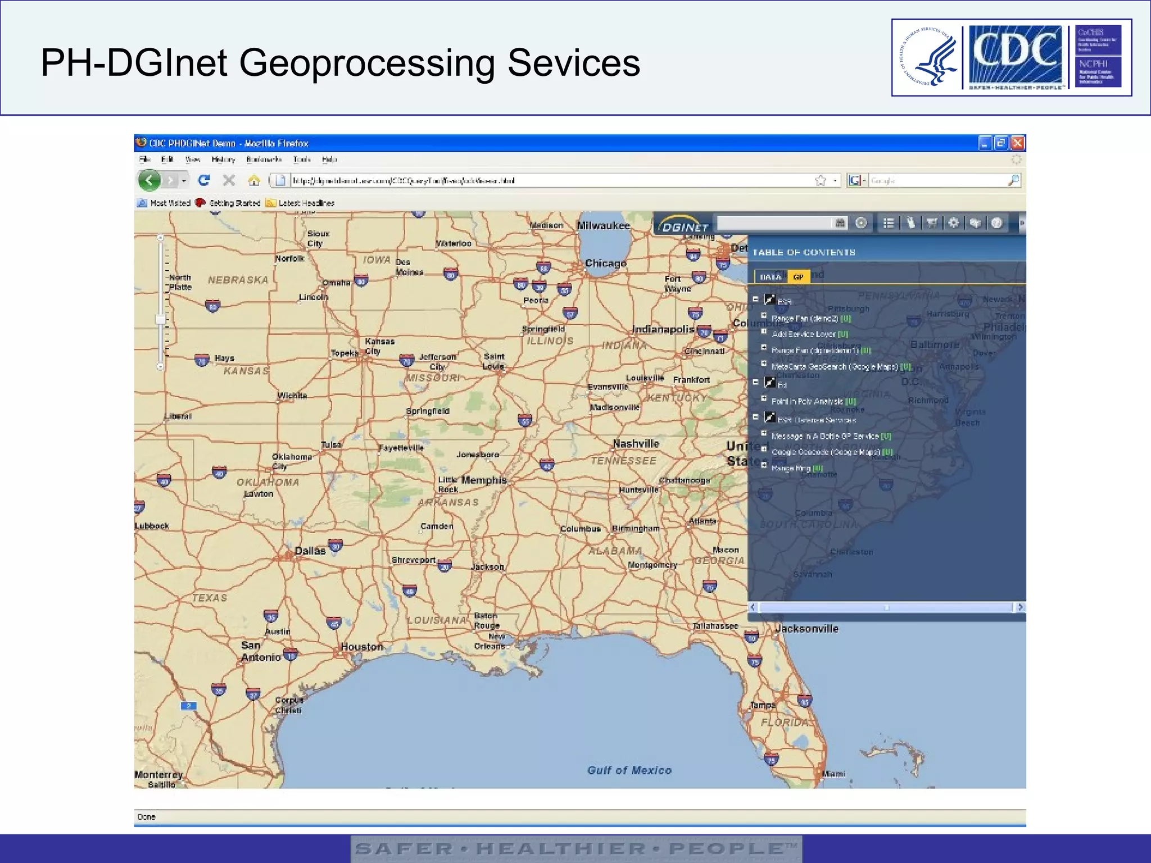The height and width of the screenshot is (863, 1151).
Task: Zoom out using bottom of the zoom slider
Action: [x=160, y=366]
